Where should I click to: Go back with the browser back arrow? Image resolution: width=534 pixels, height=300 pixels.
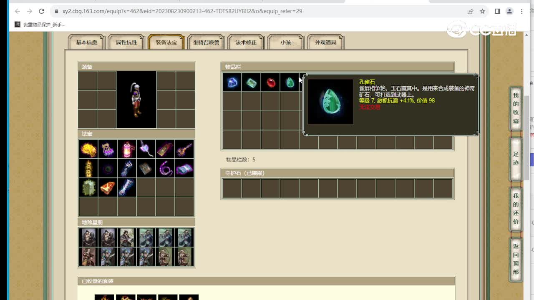18,11
